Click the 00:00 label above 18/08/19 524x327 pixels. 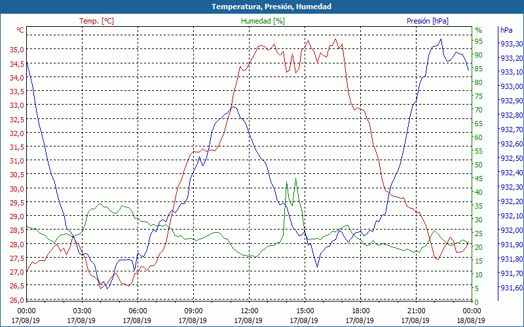tap(472, 311)
